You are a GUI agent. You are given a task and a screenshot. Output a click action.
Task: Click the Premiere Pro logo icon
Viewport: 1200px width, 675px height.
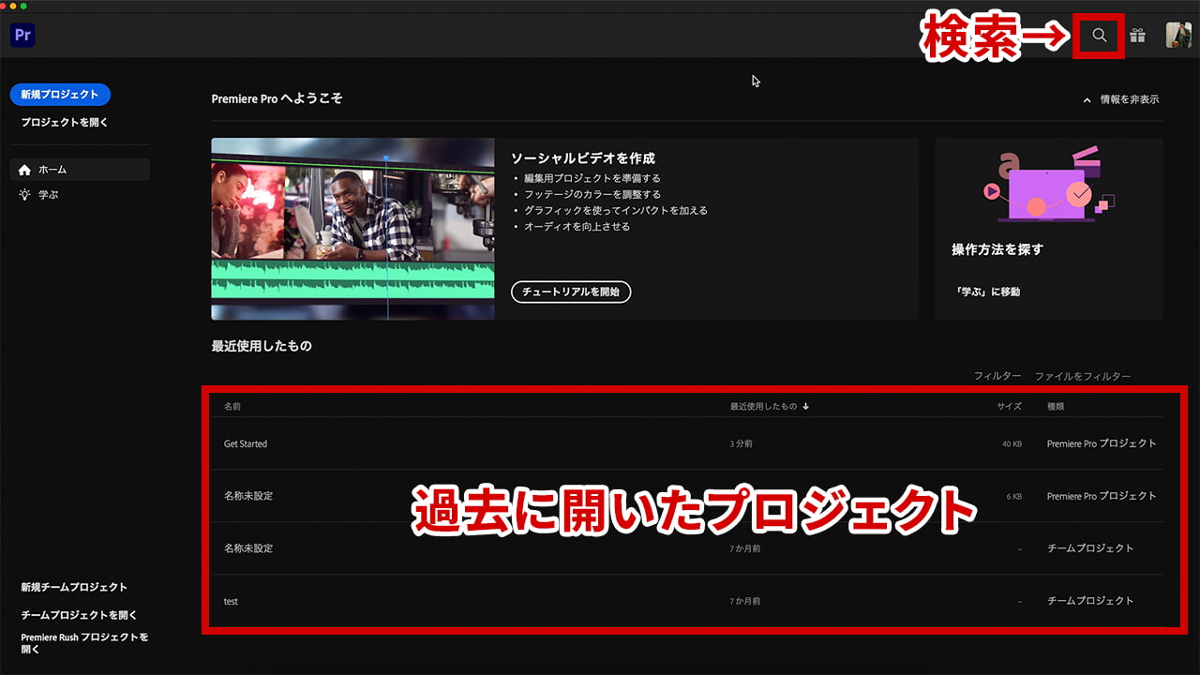tap(22, 36)
